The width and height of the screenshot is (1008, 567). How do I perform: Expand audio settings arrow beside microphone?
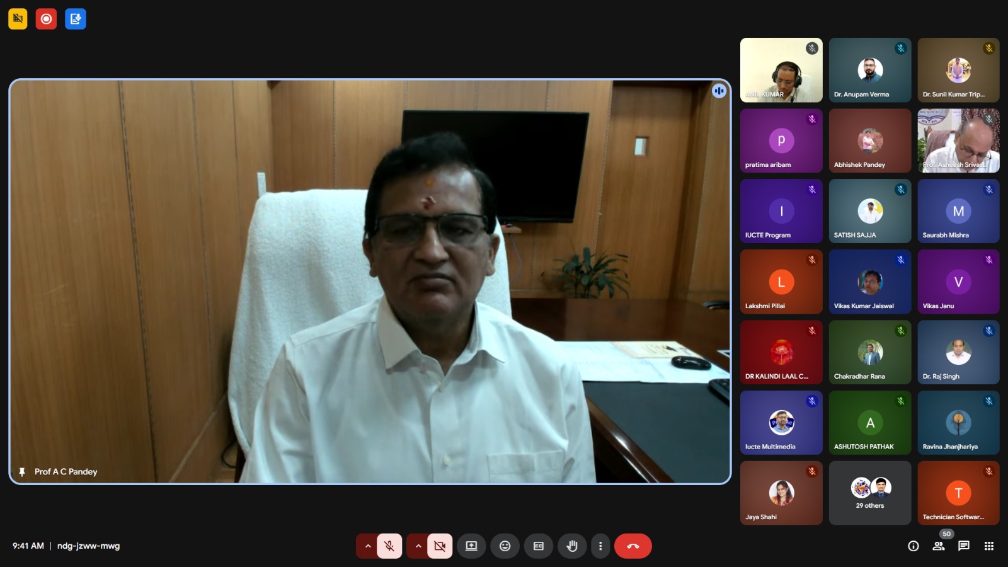[x=368, y=546]
